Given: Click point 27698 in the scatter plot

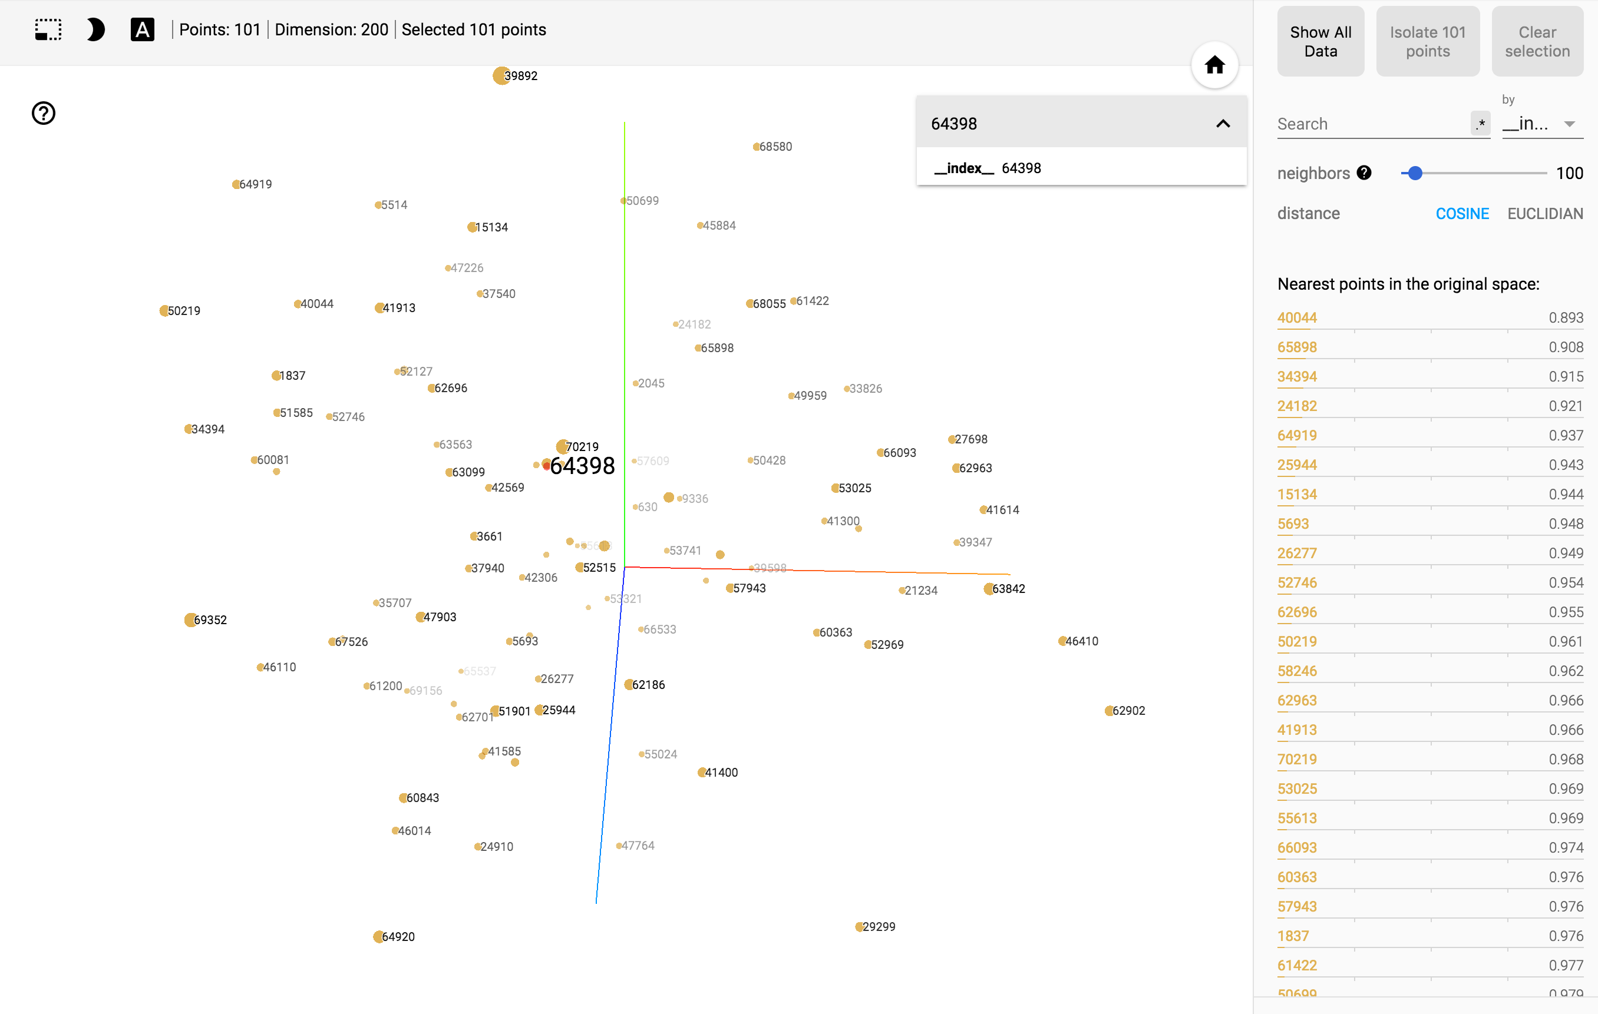Looking at the screenshot, I should [952, 440].
